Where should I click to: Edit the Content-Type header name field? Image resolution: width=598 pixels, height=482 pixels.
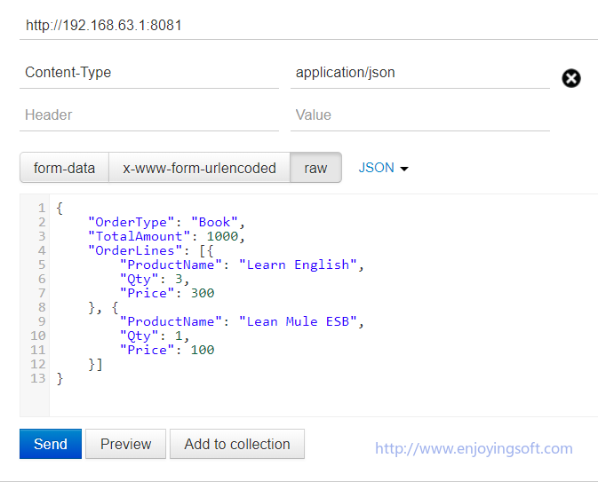coord(149,73)
